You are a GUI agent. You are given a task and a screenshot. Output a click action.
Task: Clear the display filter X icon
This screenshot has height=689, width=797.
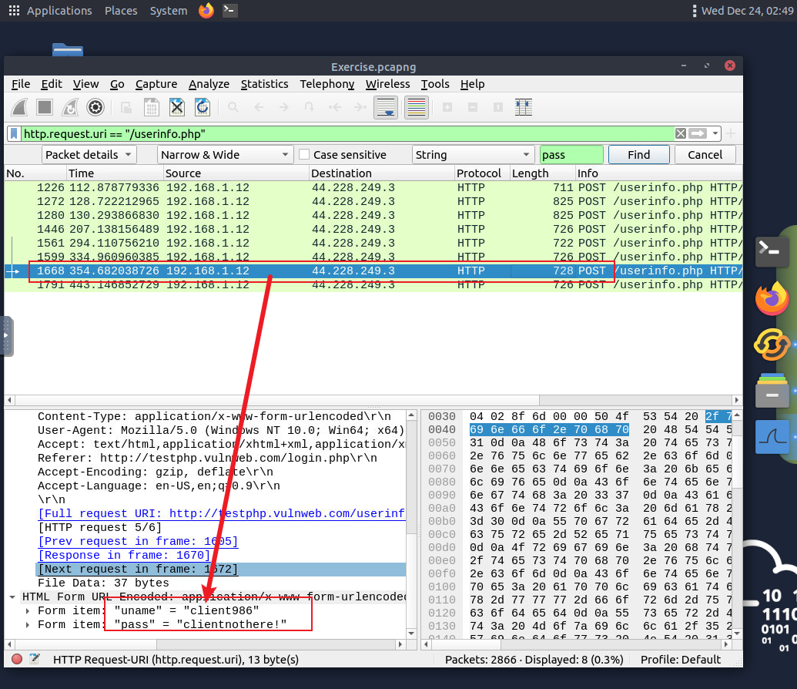click(x=681, y=134)
